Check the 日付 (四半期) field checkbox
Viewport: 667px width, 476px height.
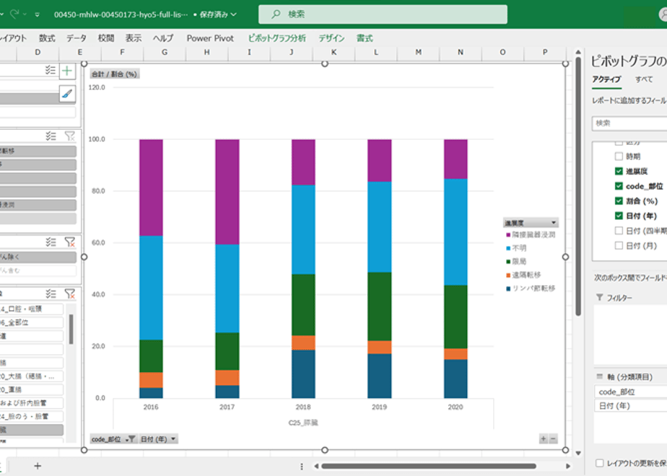click(x=619, y=231)
